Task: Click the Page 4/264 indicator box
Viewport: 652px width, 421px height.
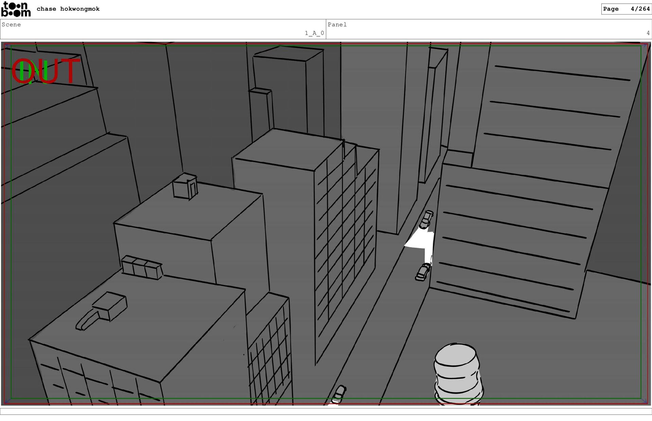Action: (626, 9)
